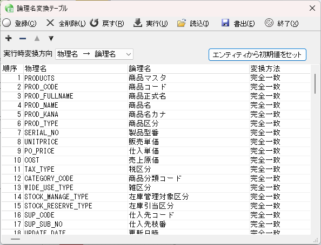Click row number 1 in 順序 column
The height and width of the screenshot is (245, 321).
(x=12, y=78)
